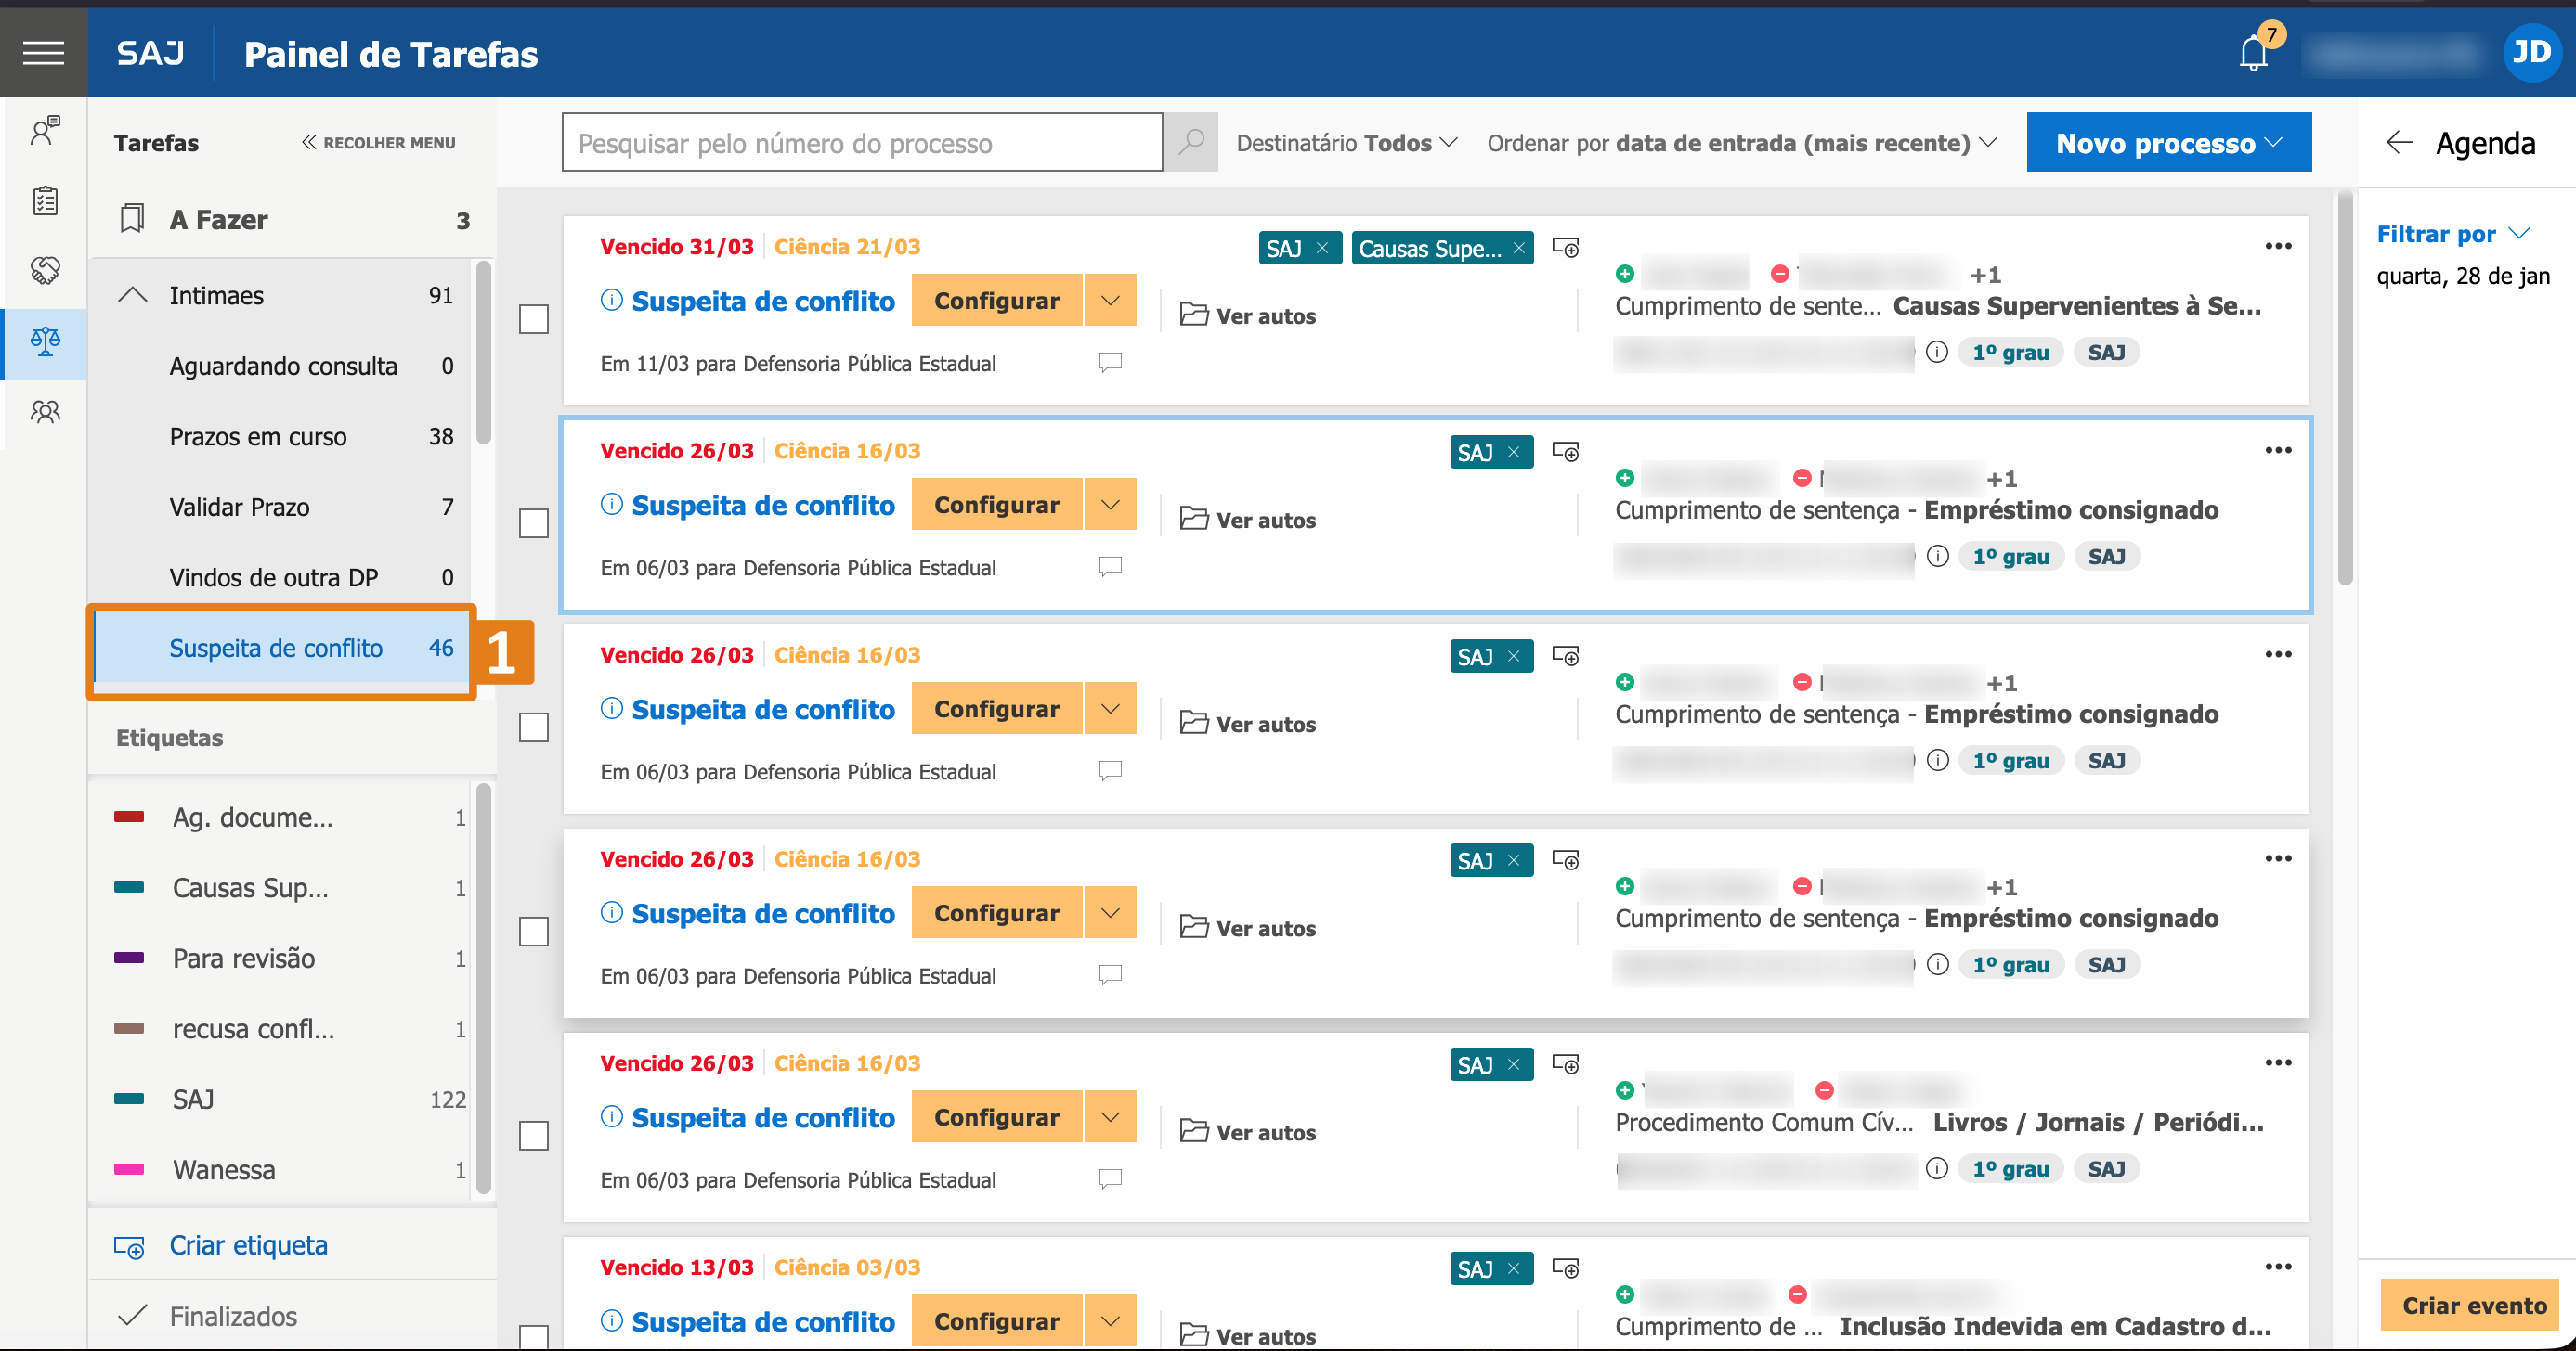
Task: Open three-dot menu on first task card
Action: pos(2278,247)
